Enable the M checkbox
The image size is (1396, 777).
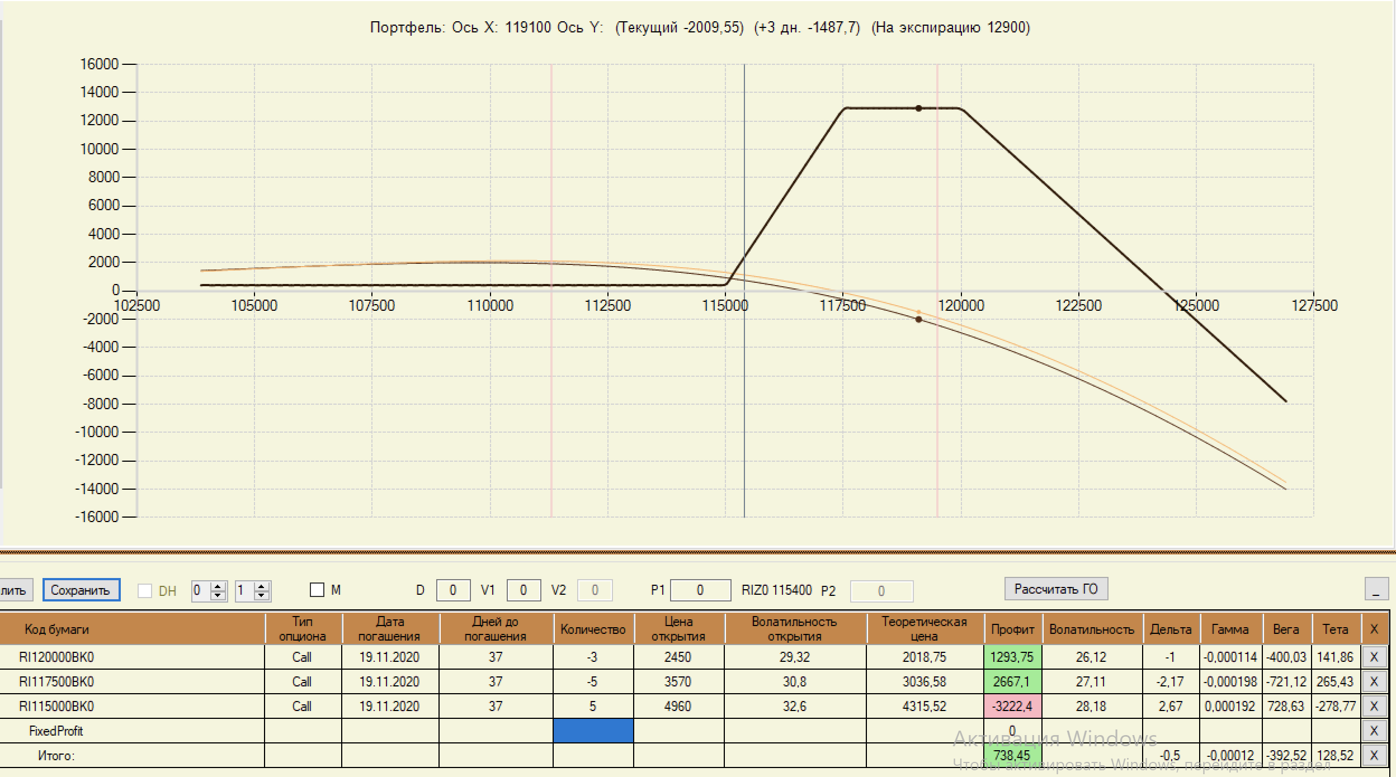coord(317,590)
